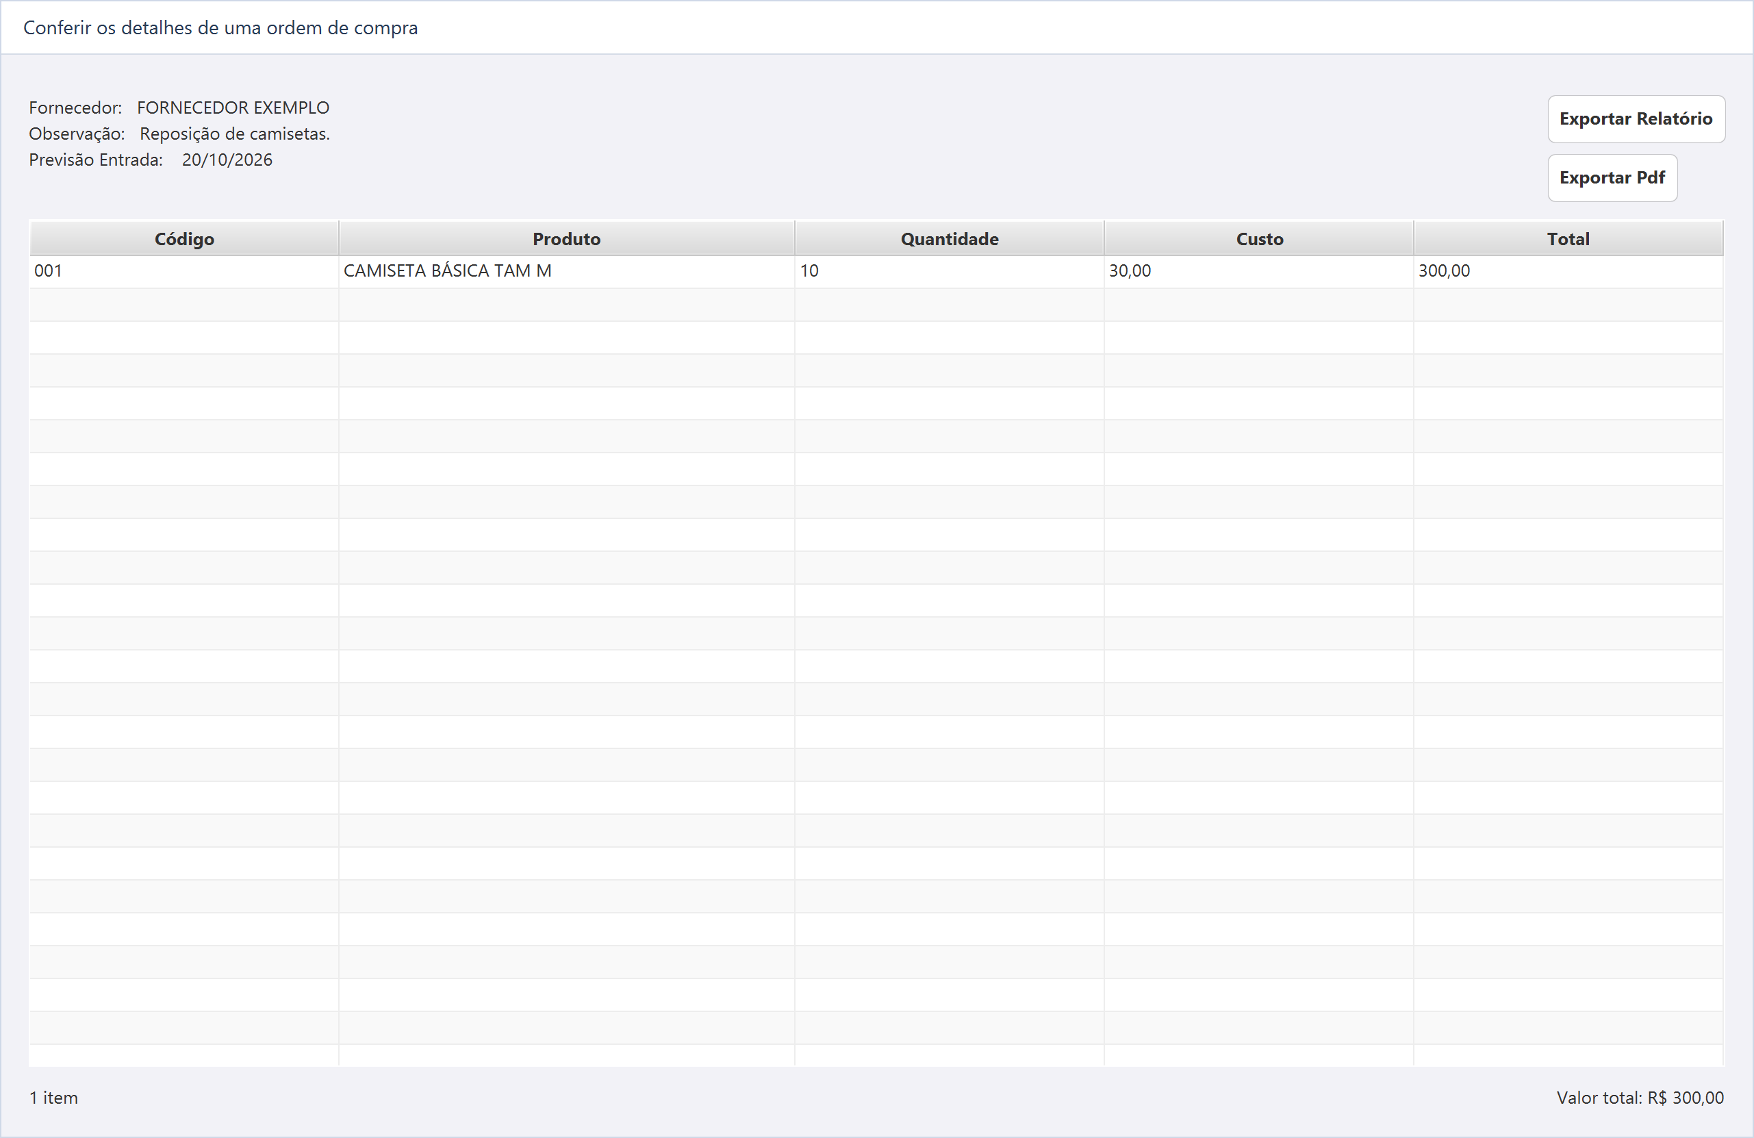Click the row total cell 300,00

[x=1568, y=271]
